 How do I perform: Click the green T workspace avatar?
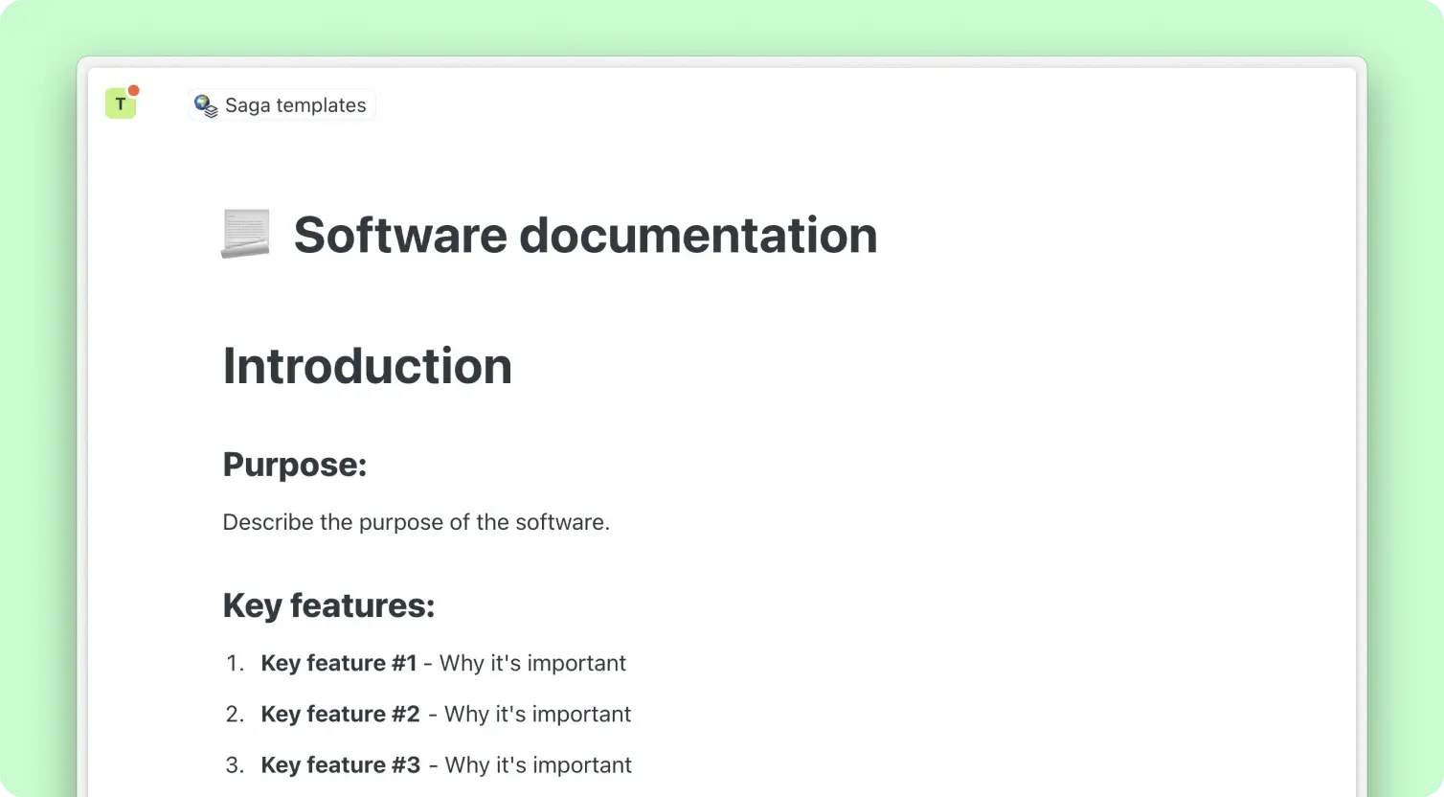tap(120, 103)
